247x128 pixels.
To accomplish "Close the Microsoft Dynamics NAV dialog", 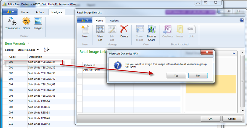I will pos(207,52).
